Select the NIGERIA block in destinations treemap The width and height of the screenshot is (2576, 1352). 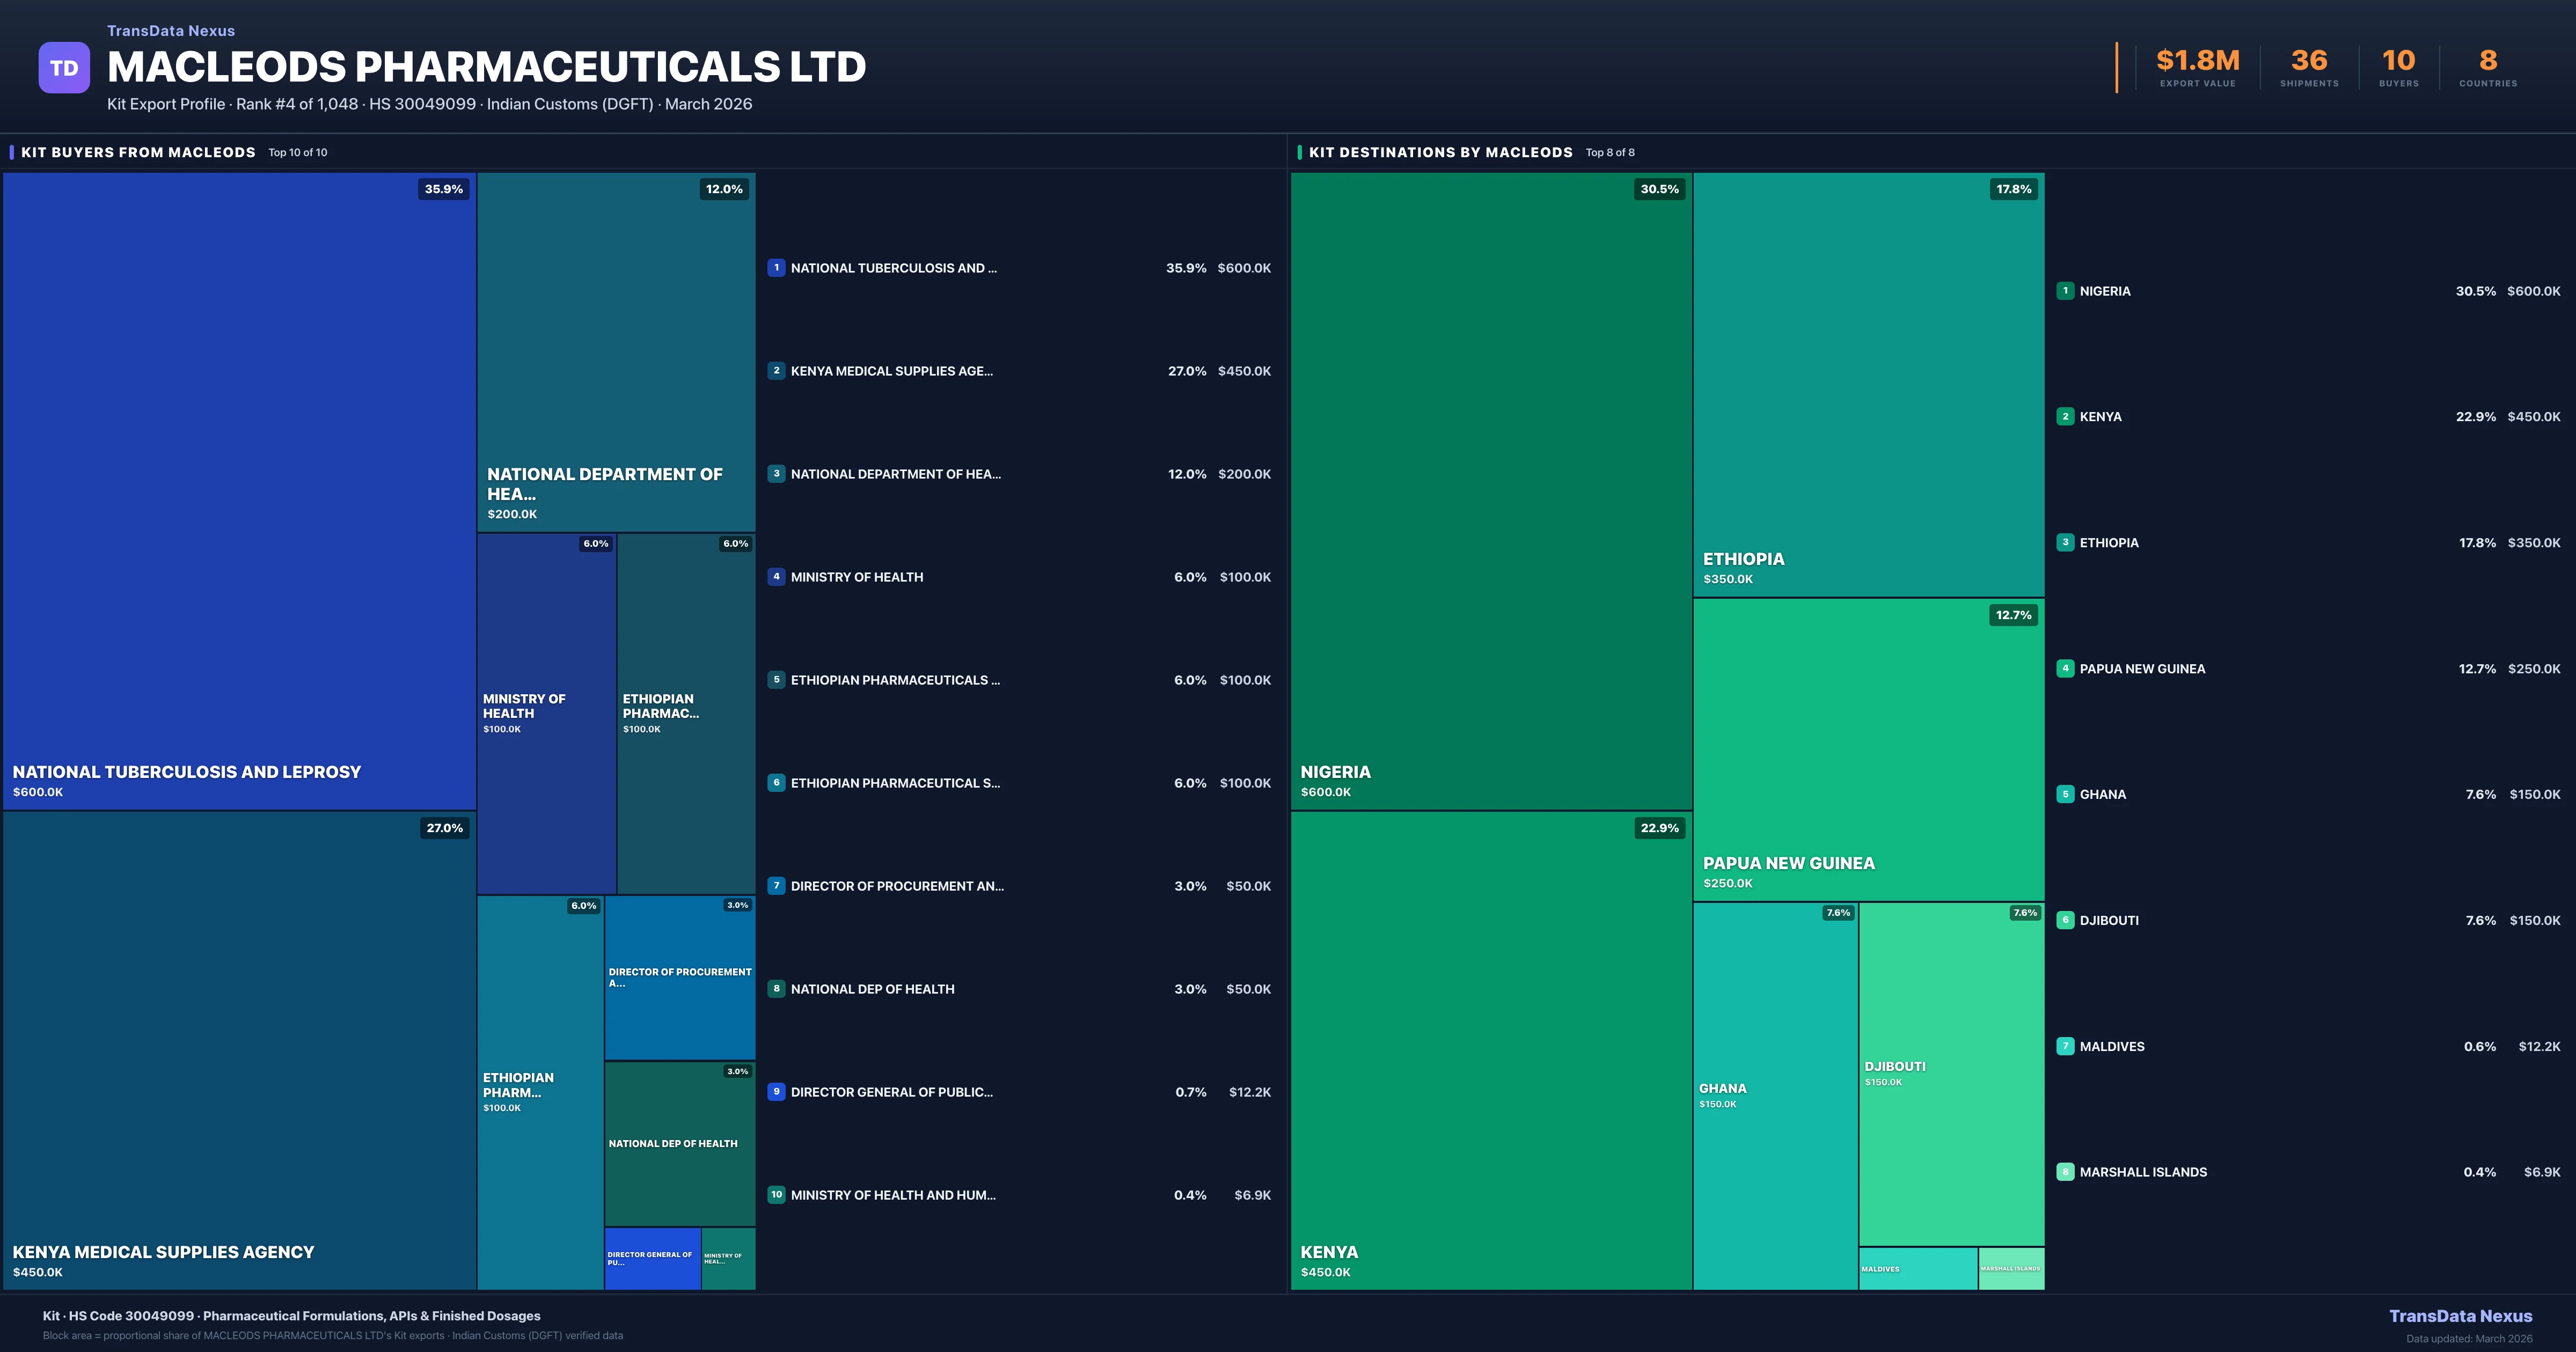[x=1490, y=490]
